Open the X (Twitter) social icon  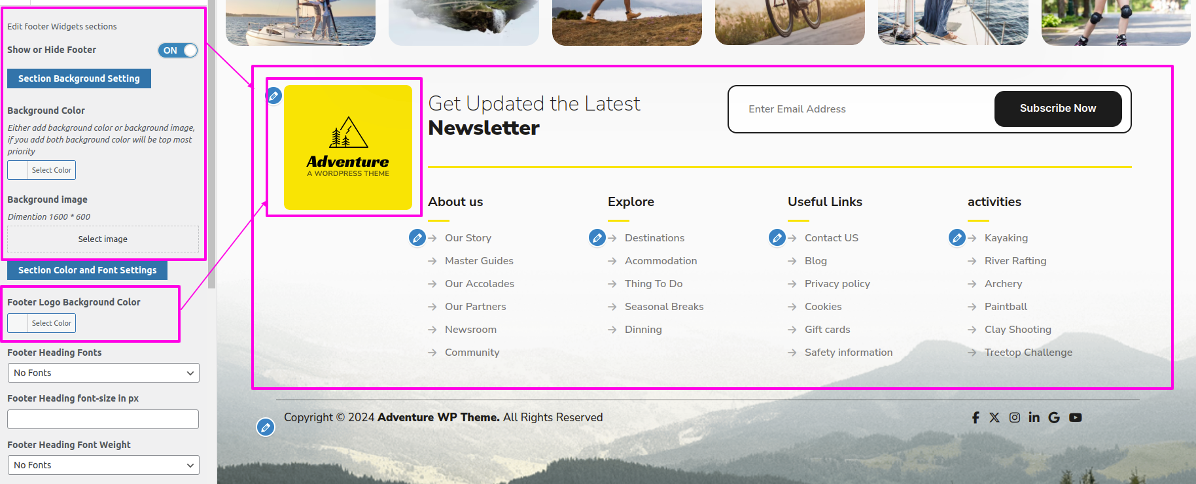[994, 417]
